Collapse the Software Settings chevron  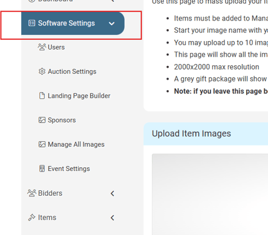coord(112,24)
